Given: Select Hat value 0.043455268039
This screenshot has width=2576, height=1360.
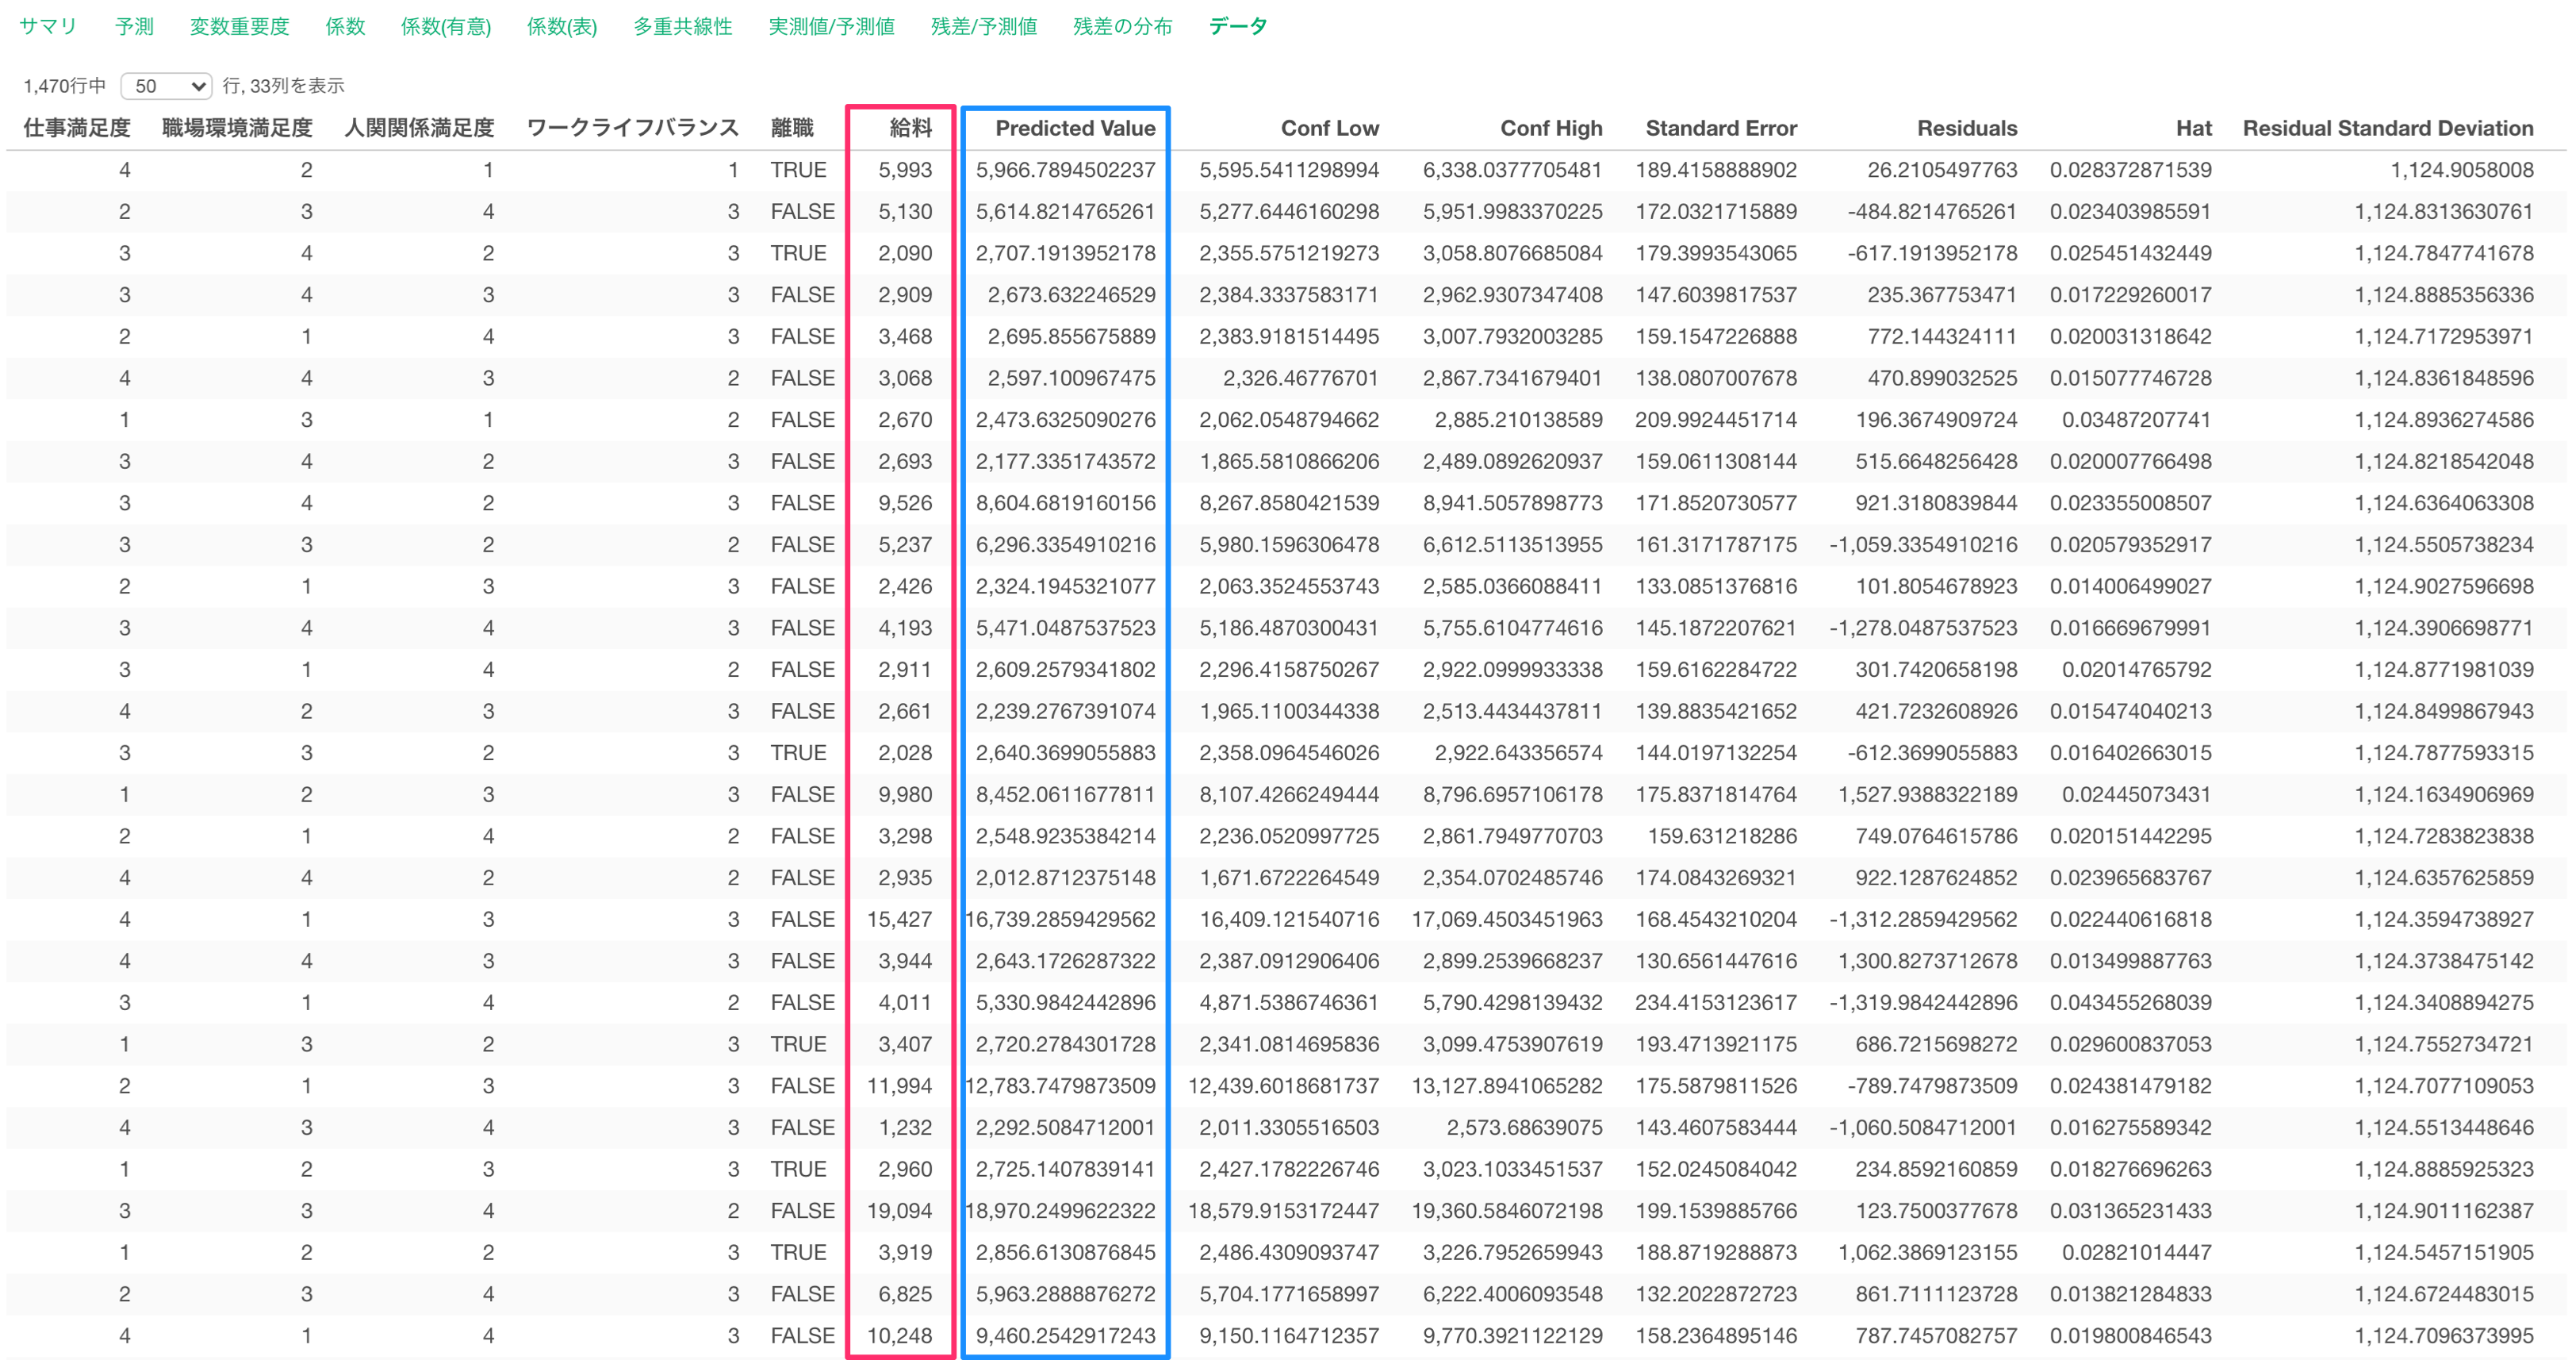Looking at the screenshot, I should coord(2130,1001).
